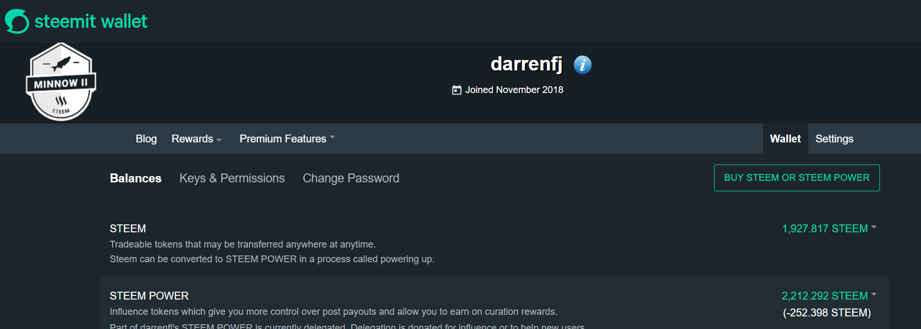The width and height of the screenshot is (921, 329).
Task: Go to the Blog tab
Action: click(x=146, y=139)
